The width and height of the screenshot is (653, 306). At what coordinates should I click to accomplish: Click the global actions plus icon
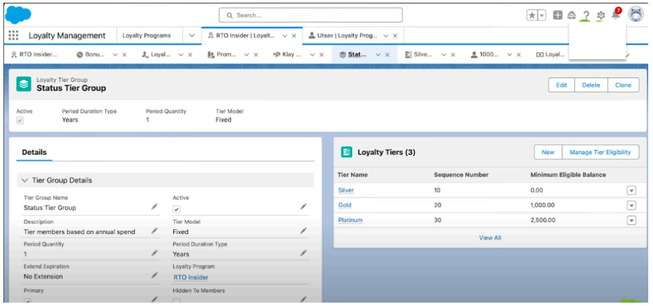coord(557,15)
